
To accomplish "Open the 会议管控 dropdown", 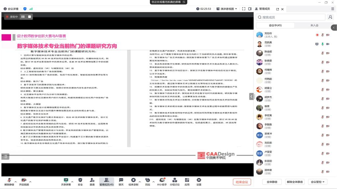I will (x=319, y=182).
